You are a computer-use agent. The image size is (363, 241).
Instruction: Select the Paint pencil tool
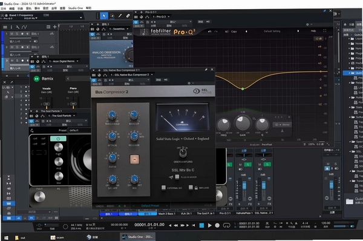coord(120,16)
